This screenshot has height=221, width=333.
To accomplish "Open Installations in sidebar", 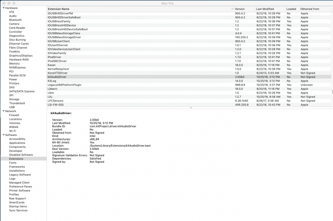I will click(17, 170).
